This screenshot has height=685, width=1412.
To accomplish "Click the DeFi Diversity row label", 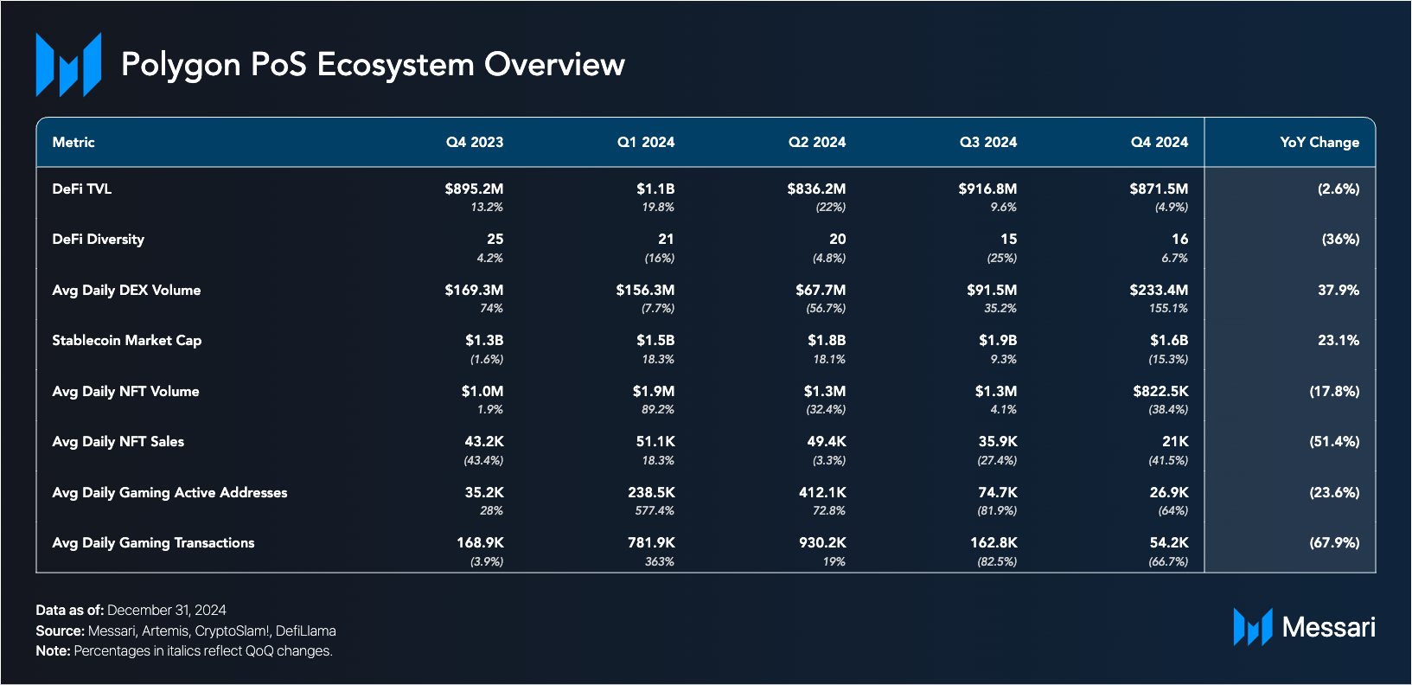I will point(98,239).
